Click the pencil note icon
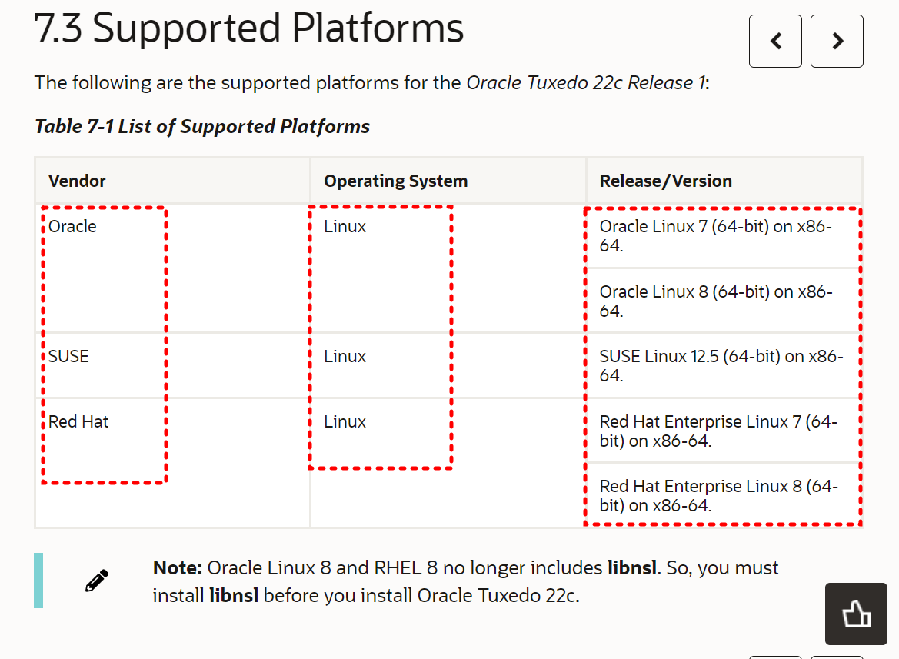Screen dimensions: 899x659 pos(97,581)
